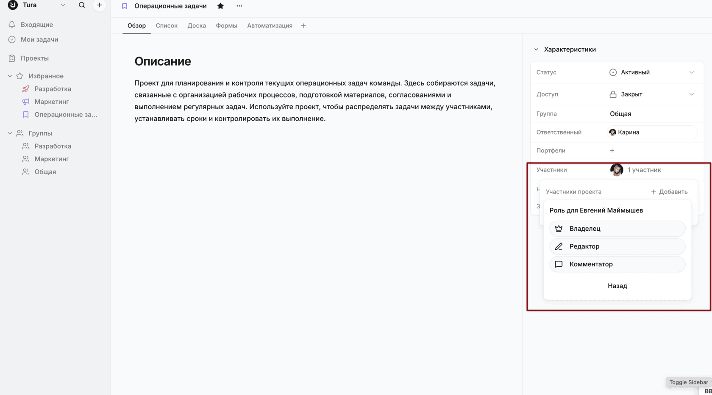
Task: Collapse the Избранное section
Action: coord(10,76)
